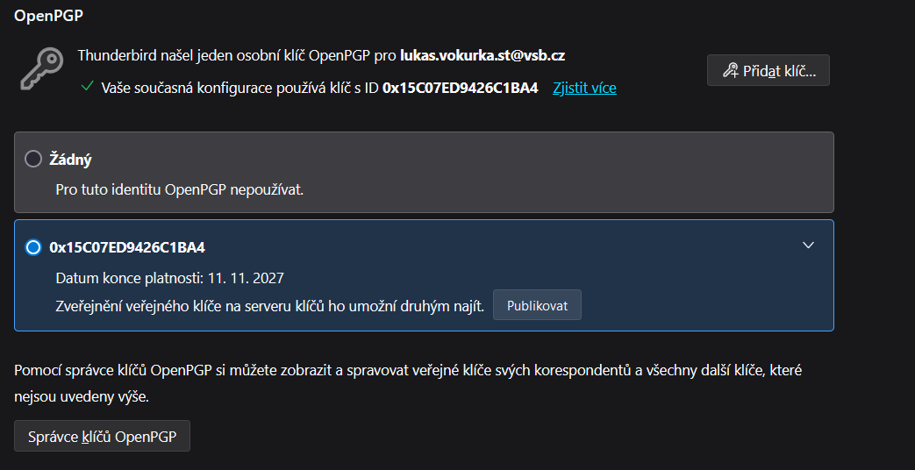Expand key details with the chevron arrow
Image resolution: width=915 pixels, height=470 pixels.
point(808,245)
